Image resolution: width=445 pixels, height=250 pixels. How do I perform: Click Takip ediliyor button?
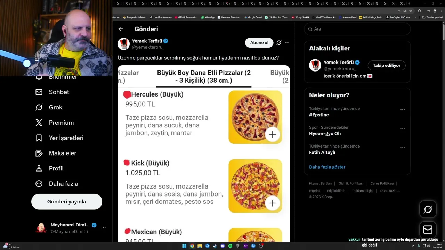(387, 65)
